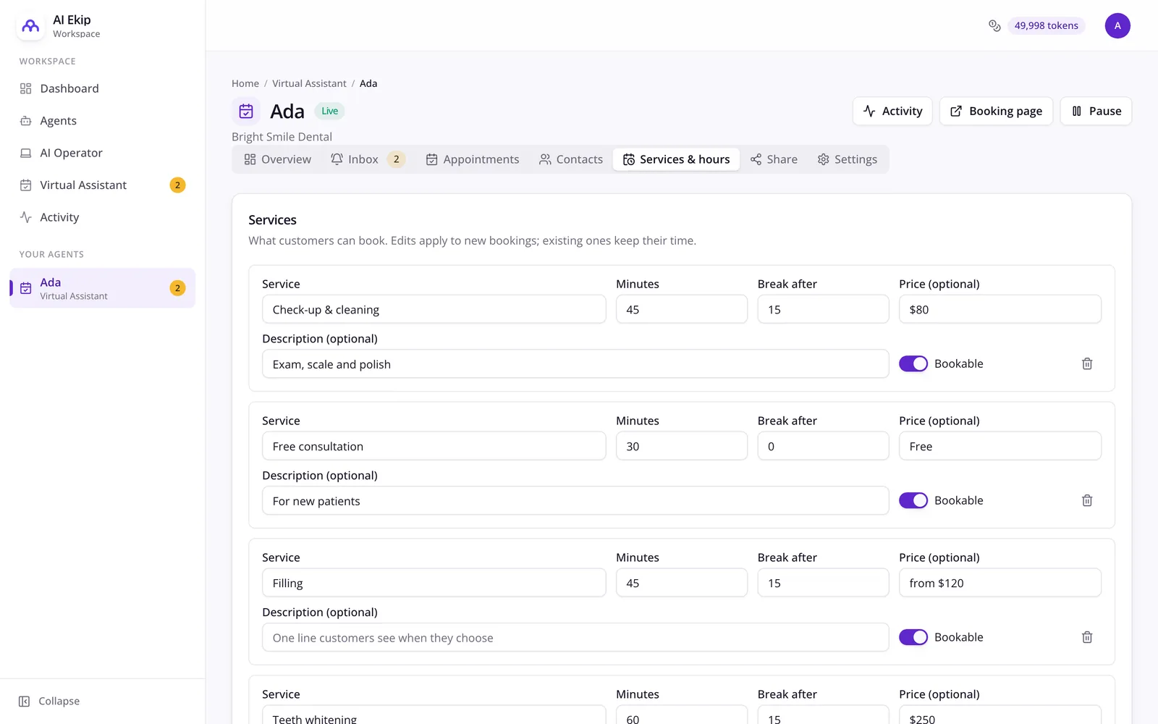Open Activity in the sidebar
This screenshot has height=724, width=1158.
[102, 217]
